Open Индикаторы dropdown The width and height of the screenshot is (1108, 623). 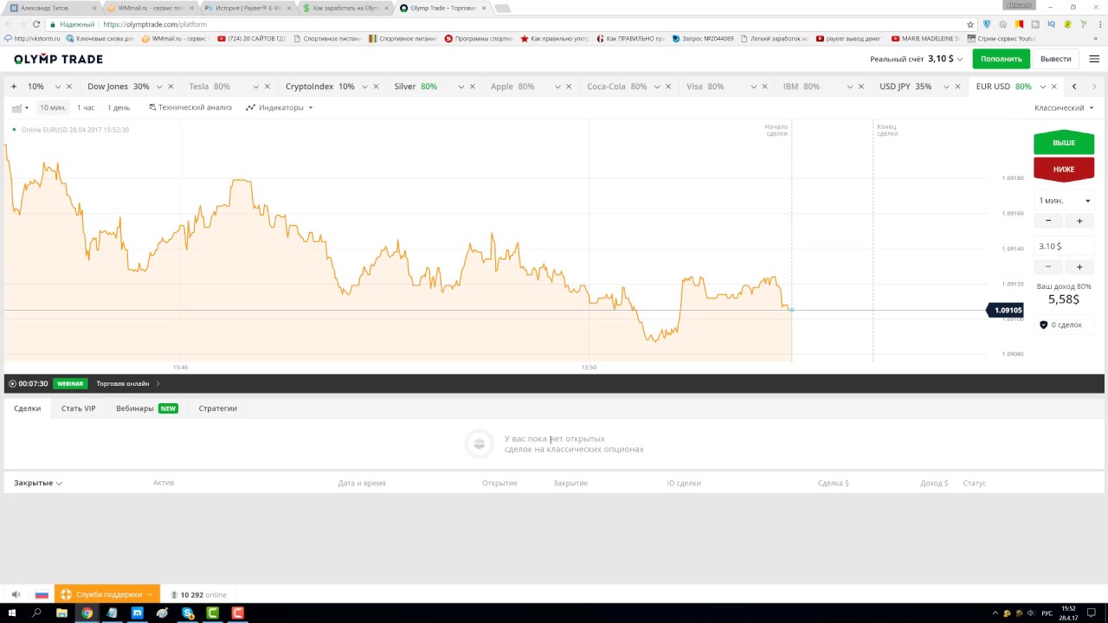point(280,108)
